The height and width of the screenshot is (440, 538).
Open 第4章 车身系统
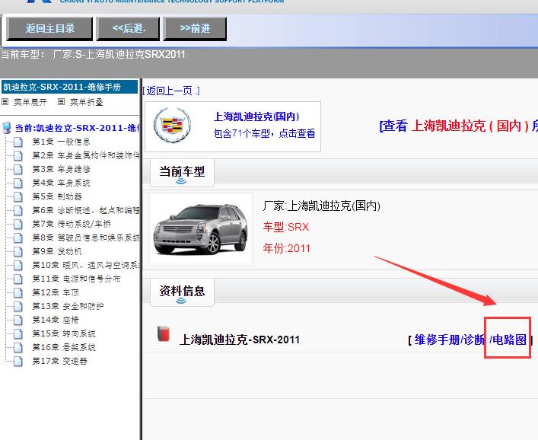tap(61, 183)
